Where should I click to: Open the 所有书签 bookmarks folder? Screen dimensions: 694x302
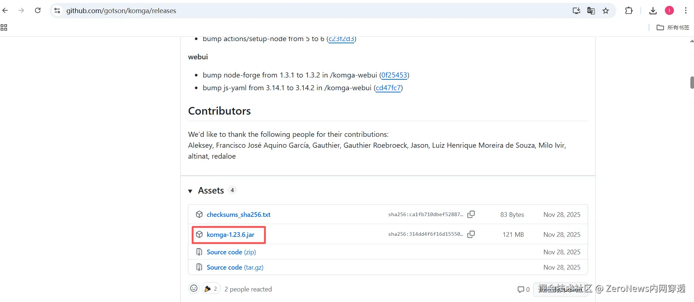(x=673, y=28)
